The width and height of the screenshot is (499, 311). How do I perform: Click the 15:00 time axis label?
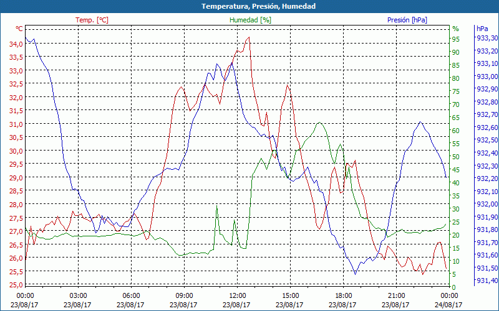point(290,296)
